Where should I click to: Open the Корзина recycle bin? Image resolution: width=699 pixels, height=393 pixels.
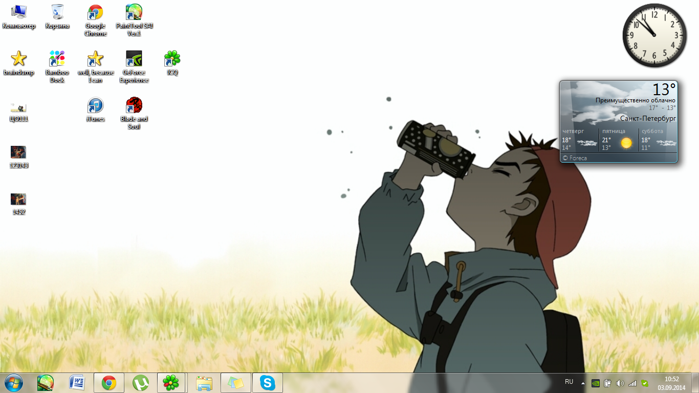[57, 16]
